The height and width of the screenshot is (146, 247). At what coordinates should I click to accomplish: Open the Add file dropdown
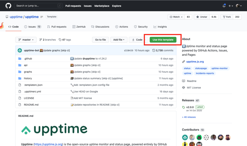(x=119, y=40)
